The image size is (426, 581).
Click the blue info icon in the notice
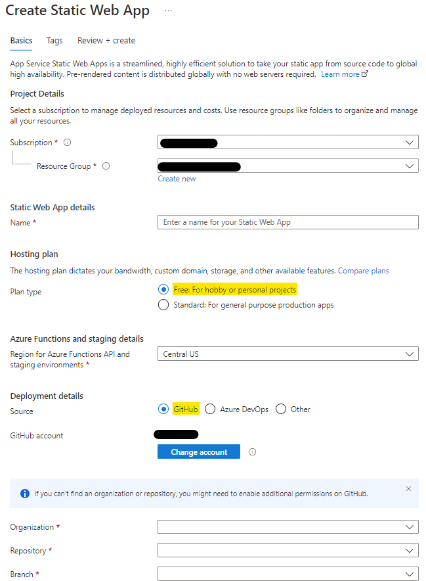pos(25,494)
